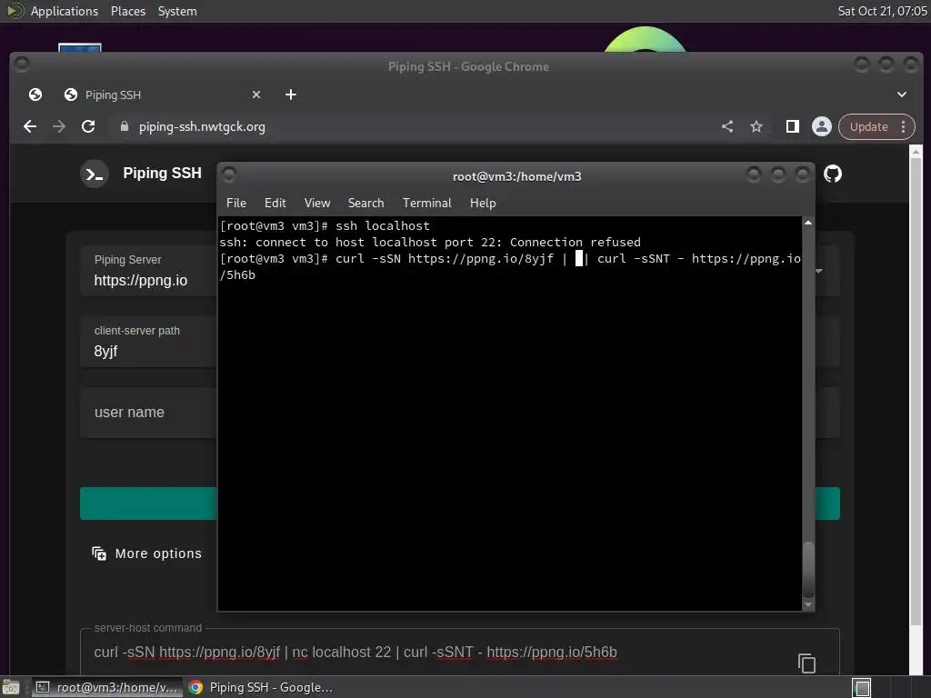The image size is (931, 698).
Task: Click Piping SSH terminal logo icon
Action: [x=95, y=174]
